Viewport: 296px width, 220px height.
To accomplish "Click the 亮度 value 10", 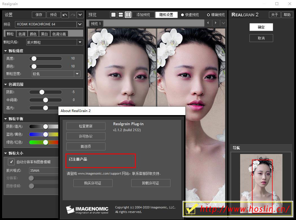I will [73, 58].
